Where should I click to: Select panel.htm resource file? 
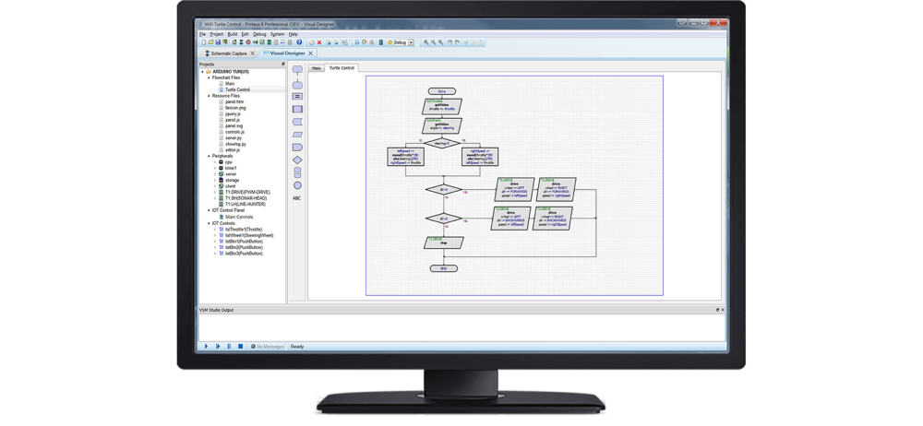[x=234, y=101]
